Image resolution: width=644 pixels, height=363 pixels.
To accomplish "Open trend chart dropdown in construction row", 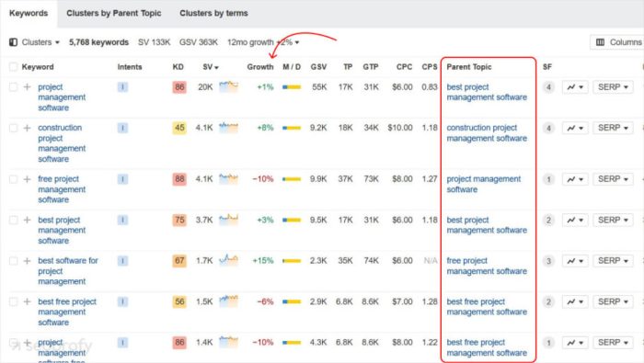I will click(x=575, y=128).
